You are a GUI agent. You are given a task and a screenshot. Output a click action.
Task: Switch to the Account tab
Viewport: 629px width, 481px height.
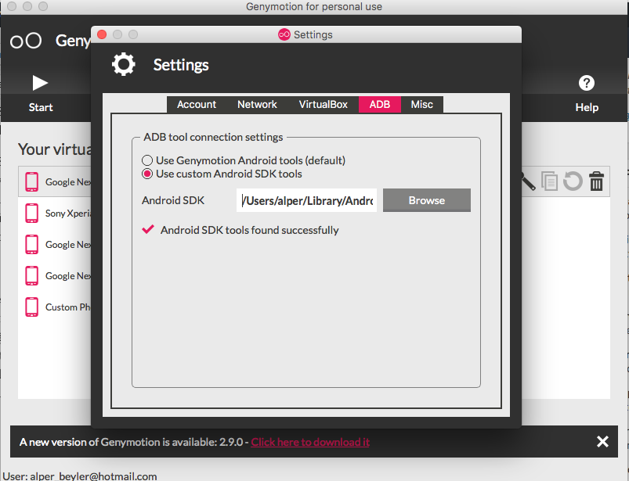(197, 105)
